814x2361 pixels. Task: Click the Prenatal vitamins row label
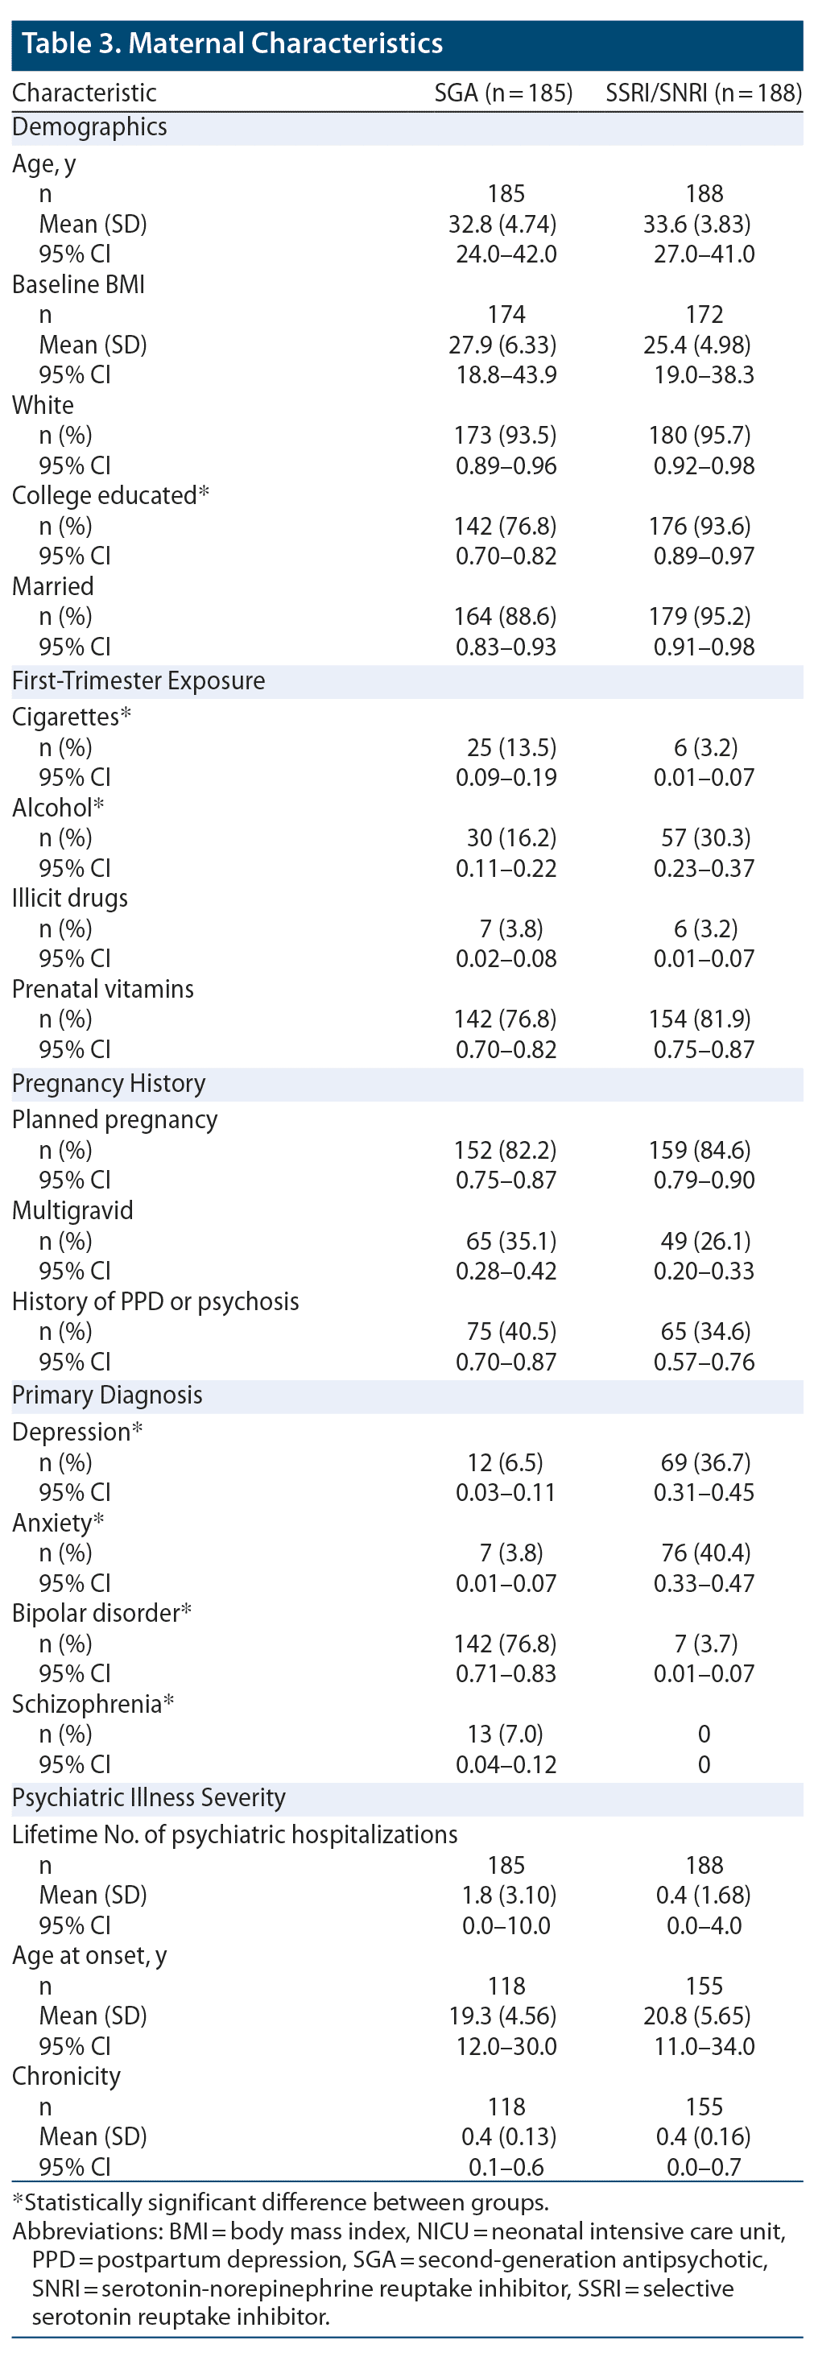click(103, 988)
